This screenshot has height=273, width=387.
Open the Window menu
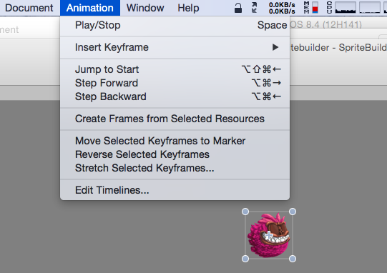[145, 8]
